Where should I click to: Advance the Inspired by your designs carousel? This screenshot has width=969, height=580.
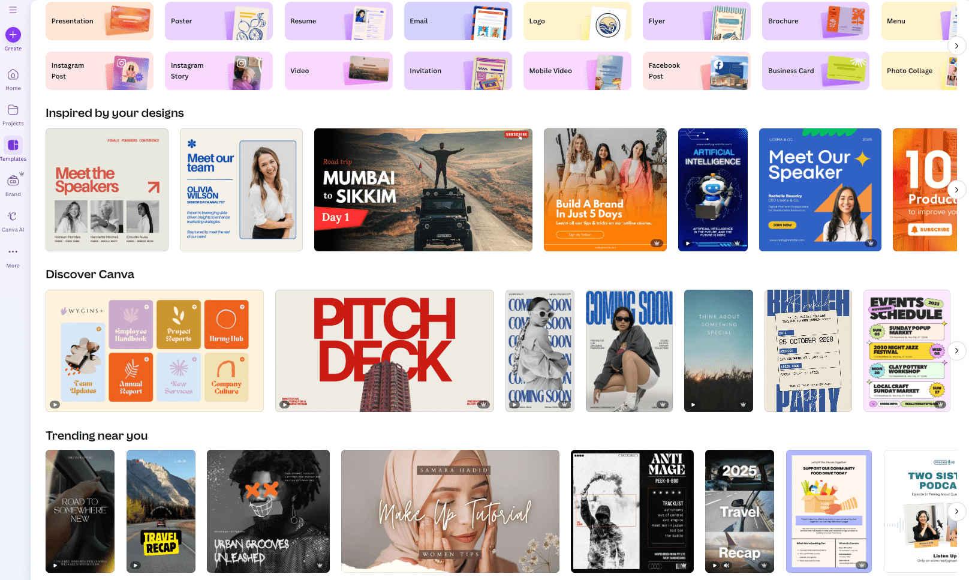click(956, 190)
